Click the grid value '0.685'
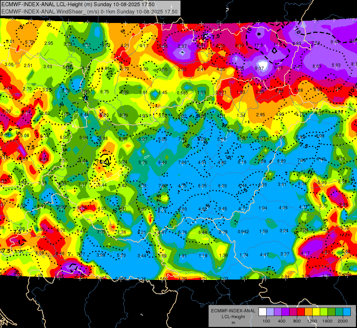This screenshot has height=328, width=357. point(182,93)
